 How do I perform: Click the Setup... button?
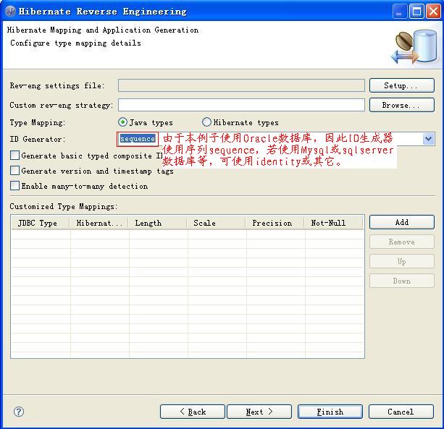pos(401,85)
